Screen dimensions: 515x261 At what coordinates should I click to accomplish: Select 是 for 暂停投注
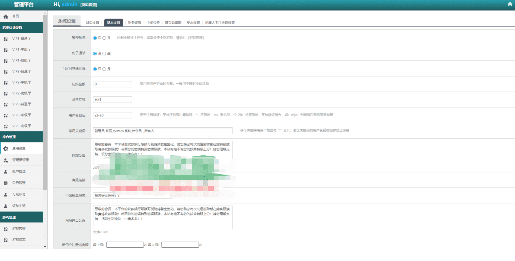(x=104, y=38)
